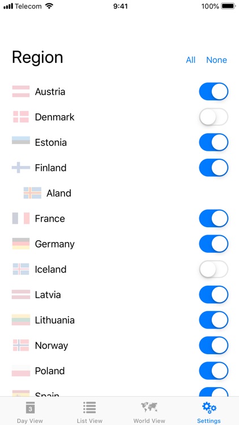
Task: Tap the Denmark flag icon
Action: click(x=21, y=117)
